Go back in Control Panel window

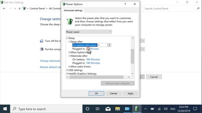[x=4, y=8]
